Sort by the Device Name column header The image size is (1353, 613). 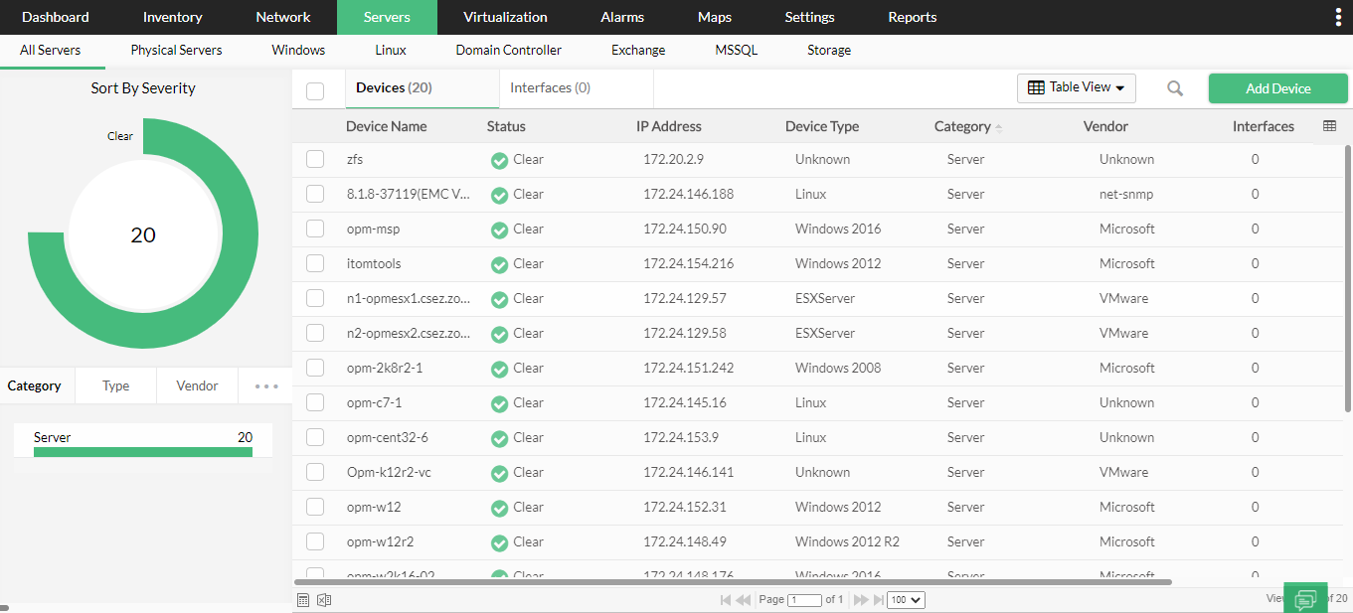[387, 126]
